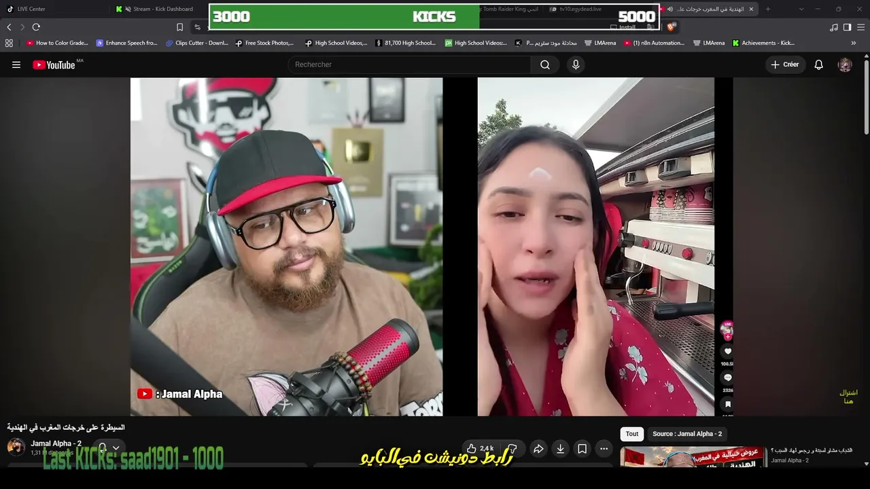Go forward in the browser
Image resolution: width=870 pixels, height=489 pixels.
(x=22, y=27)
